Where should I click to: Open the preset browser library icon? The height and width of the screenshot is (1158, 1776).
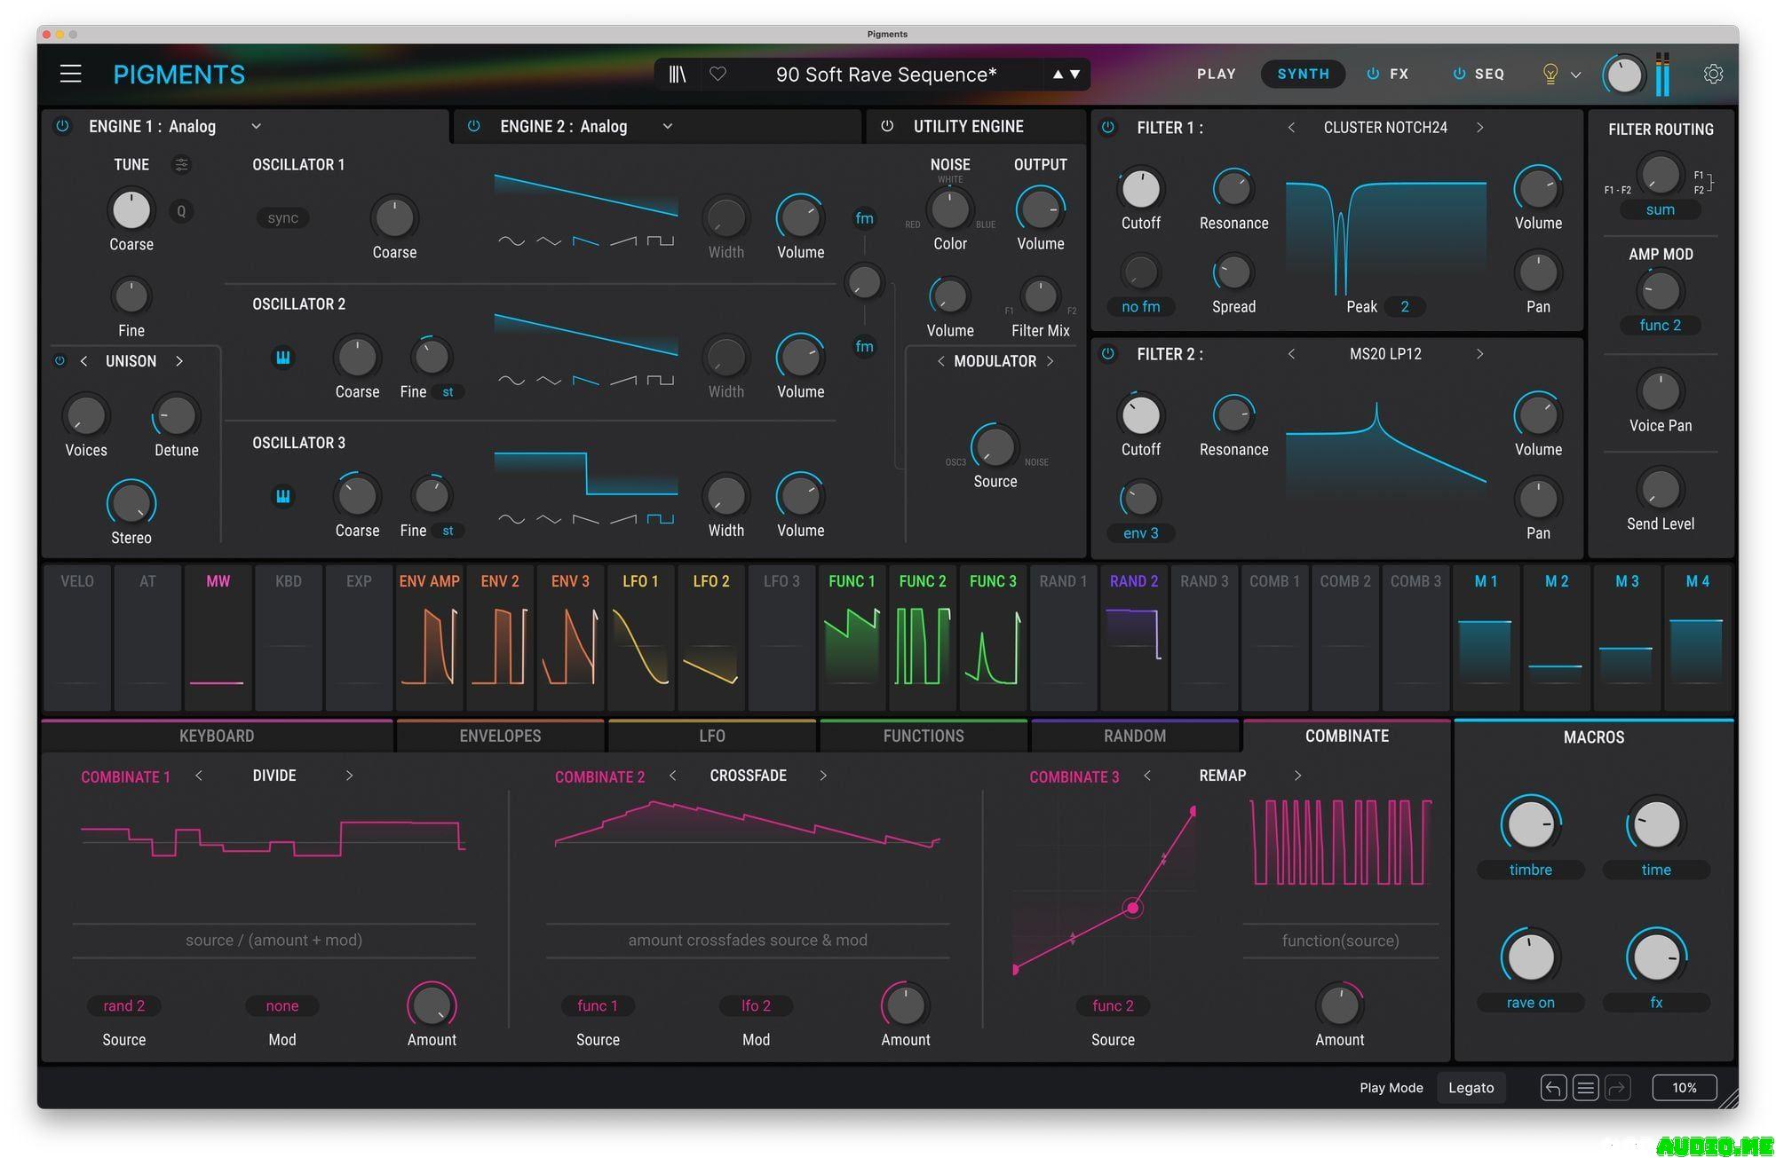pyautogui.click(x=678, y=75)
